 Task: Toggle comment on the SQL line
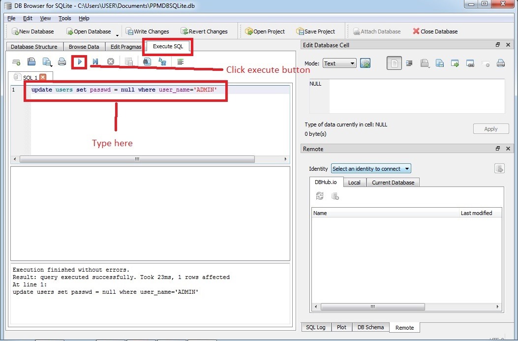[181, 62]
